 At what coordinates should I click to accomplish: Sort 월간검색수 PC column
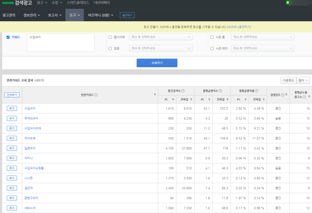(173, 99)
